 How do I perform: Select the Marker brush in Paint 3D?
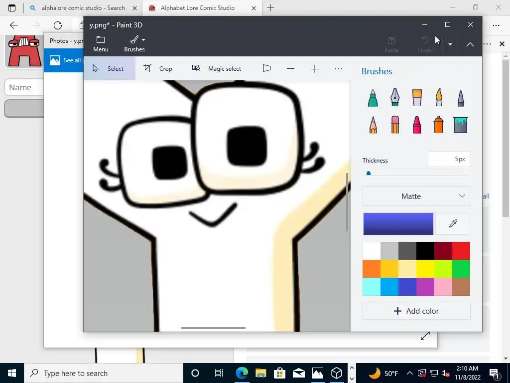[x=373, y=98]
